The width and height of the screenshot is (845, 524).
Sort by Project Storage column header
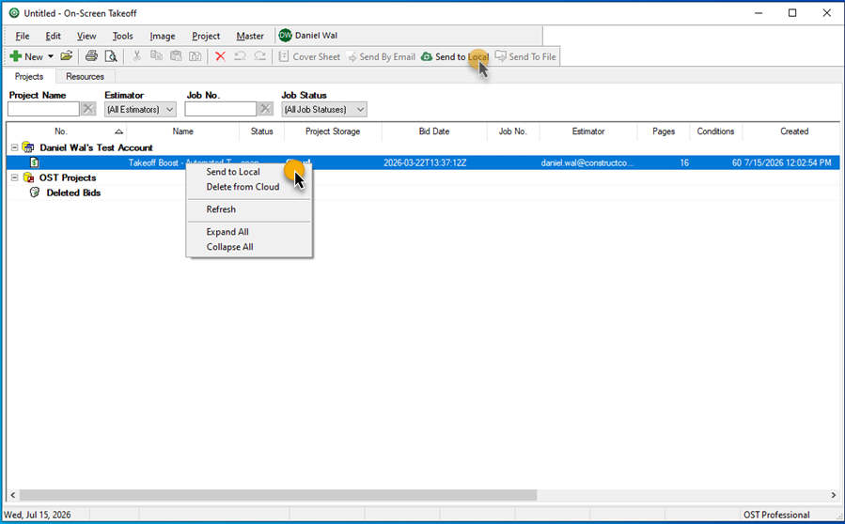(x=333, y=131)
